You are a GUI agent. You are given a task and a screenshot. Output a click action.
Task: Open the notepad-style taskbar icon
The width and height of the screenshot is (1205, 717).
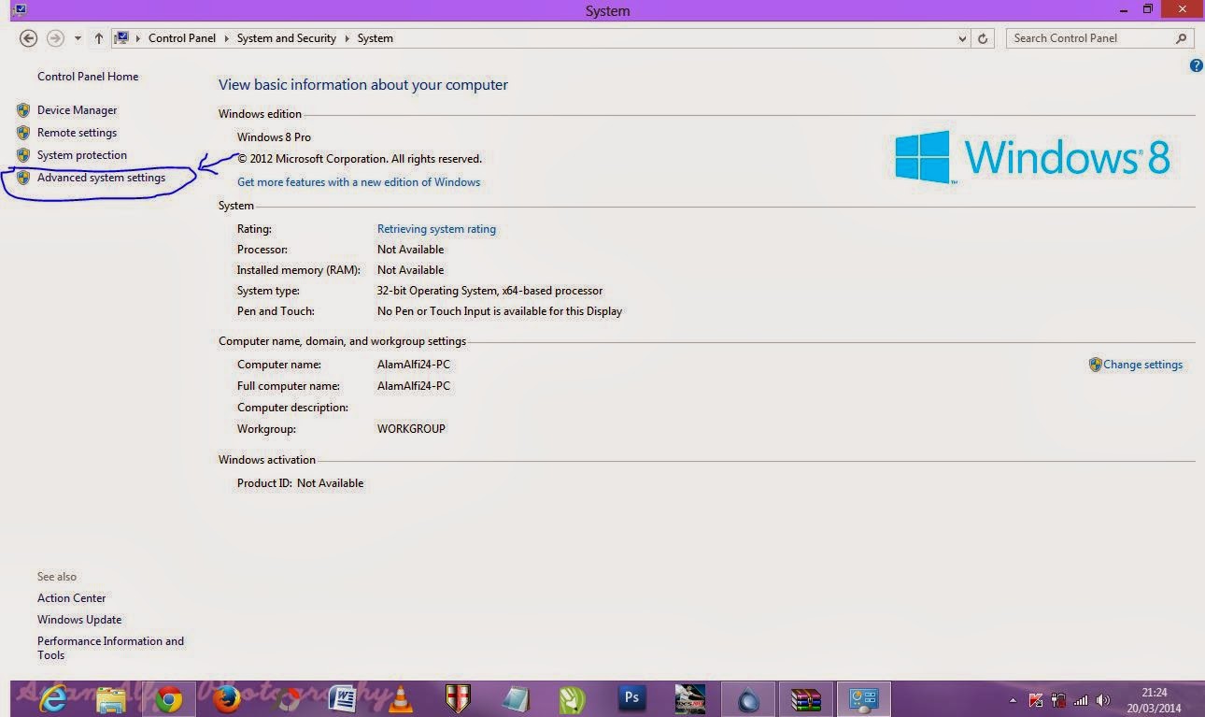click(516, 699)
